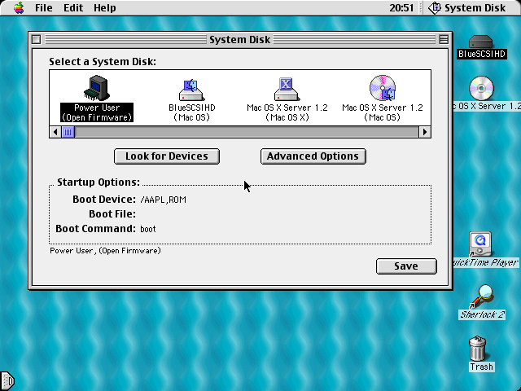The image size is (521, 391).
Task: Expand the Control Strip tab
Action: (x=7, y=380)
